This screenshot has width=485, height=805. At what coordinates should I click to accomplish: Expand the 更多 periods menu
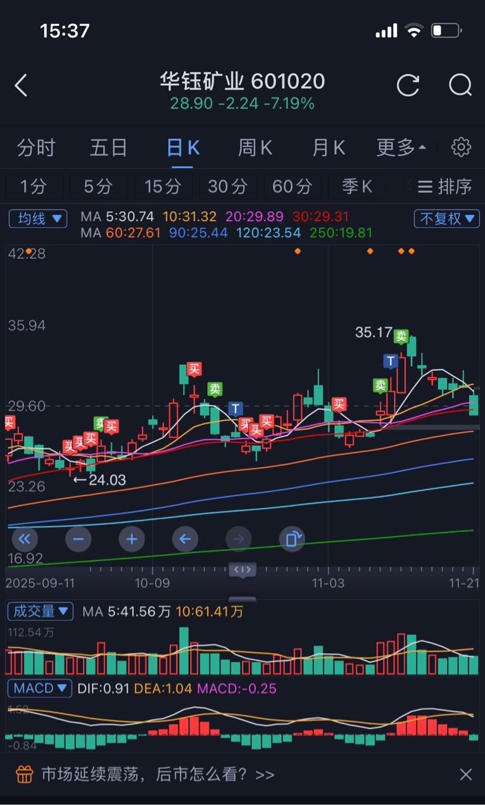(402, 148)
